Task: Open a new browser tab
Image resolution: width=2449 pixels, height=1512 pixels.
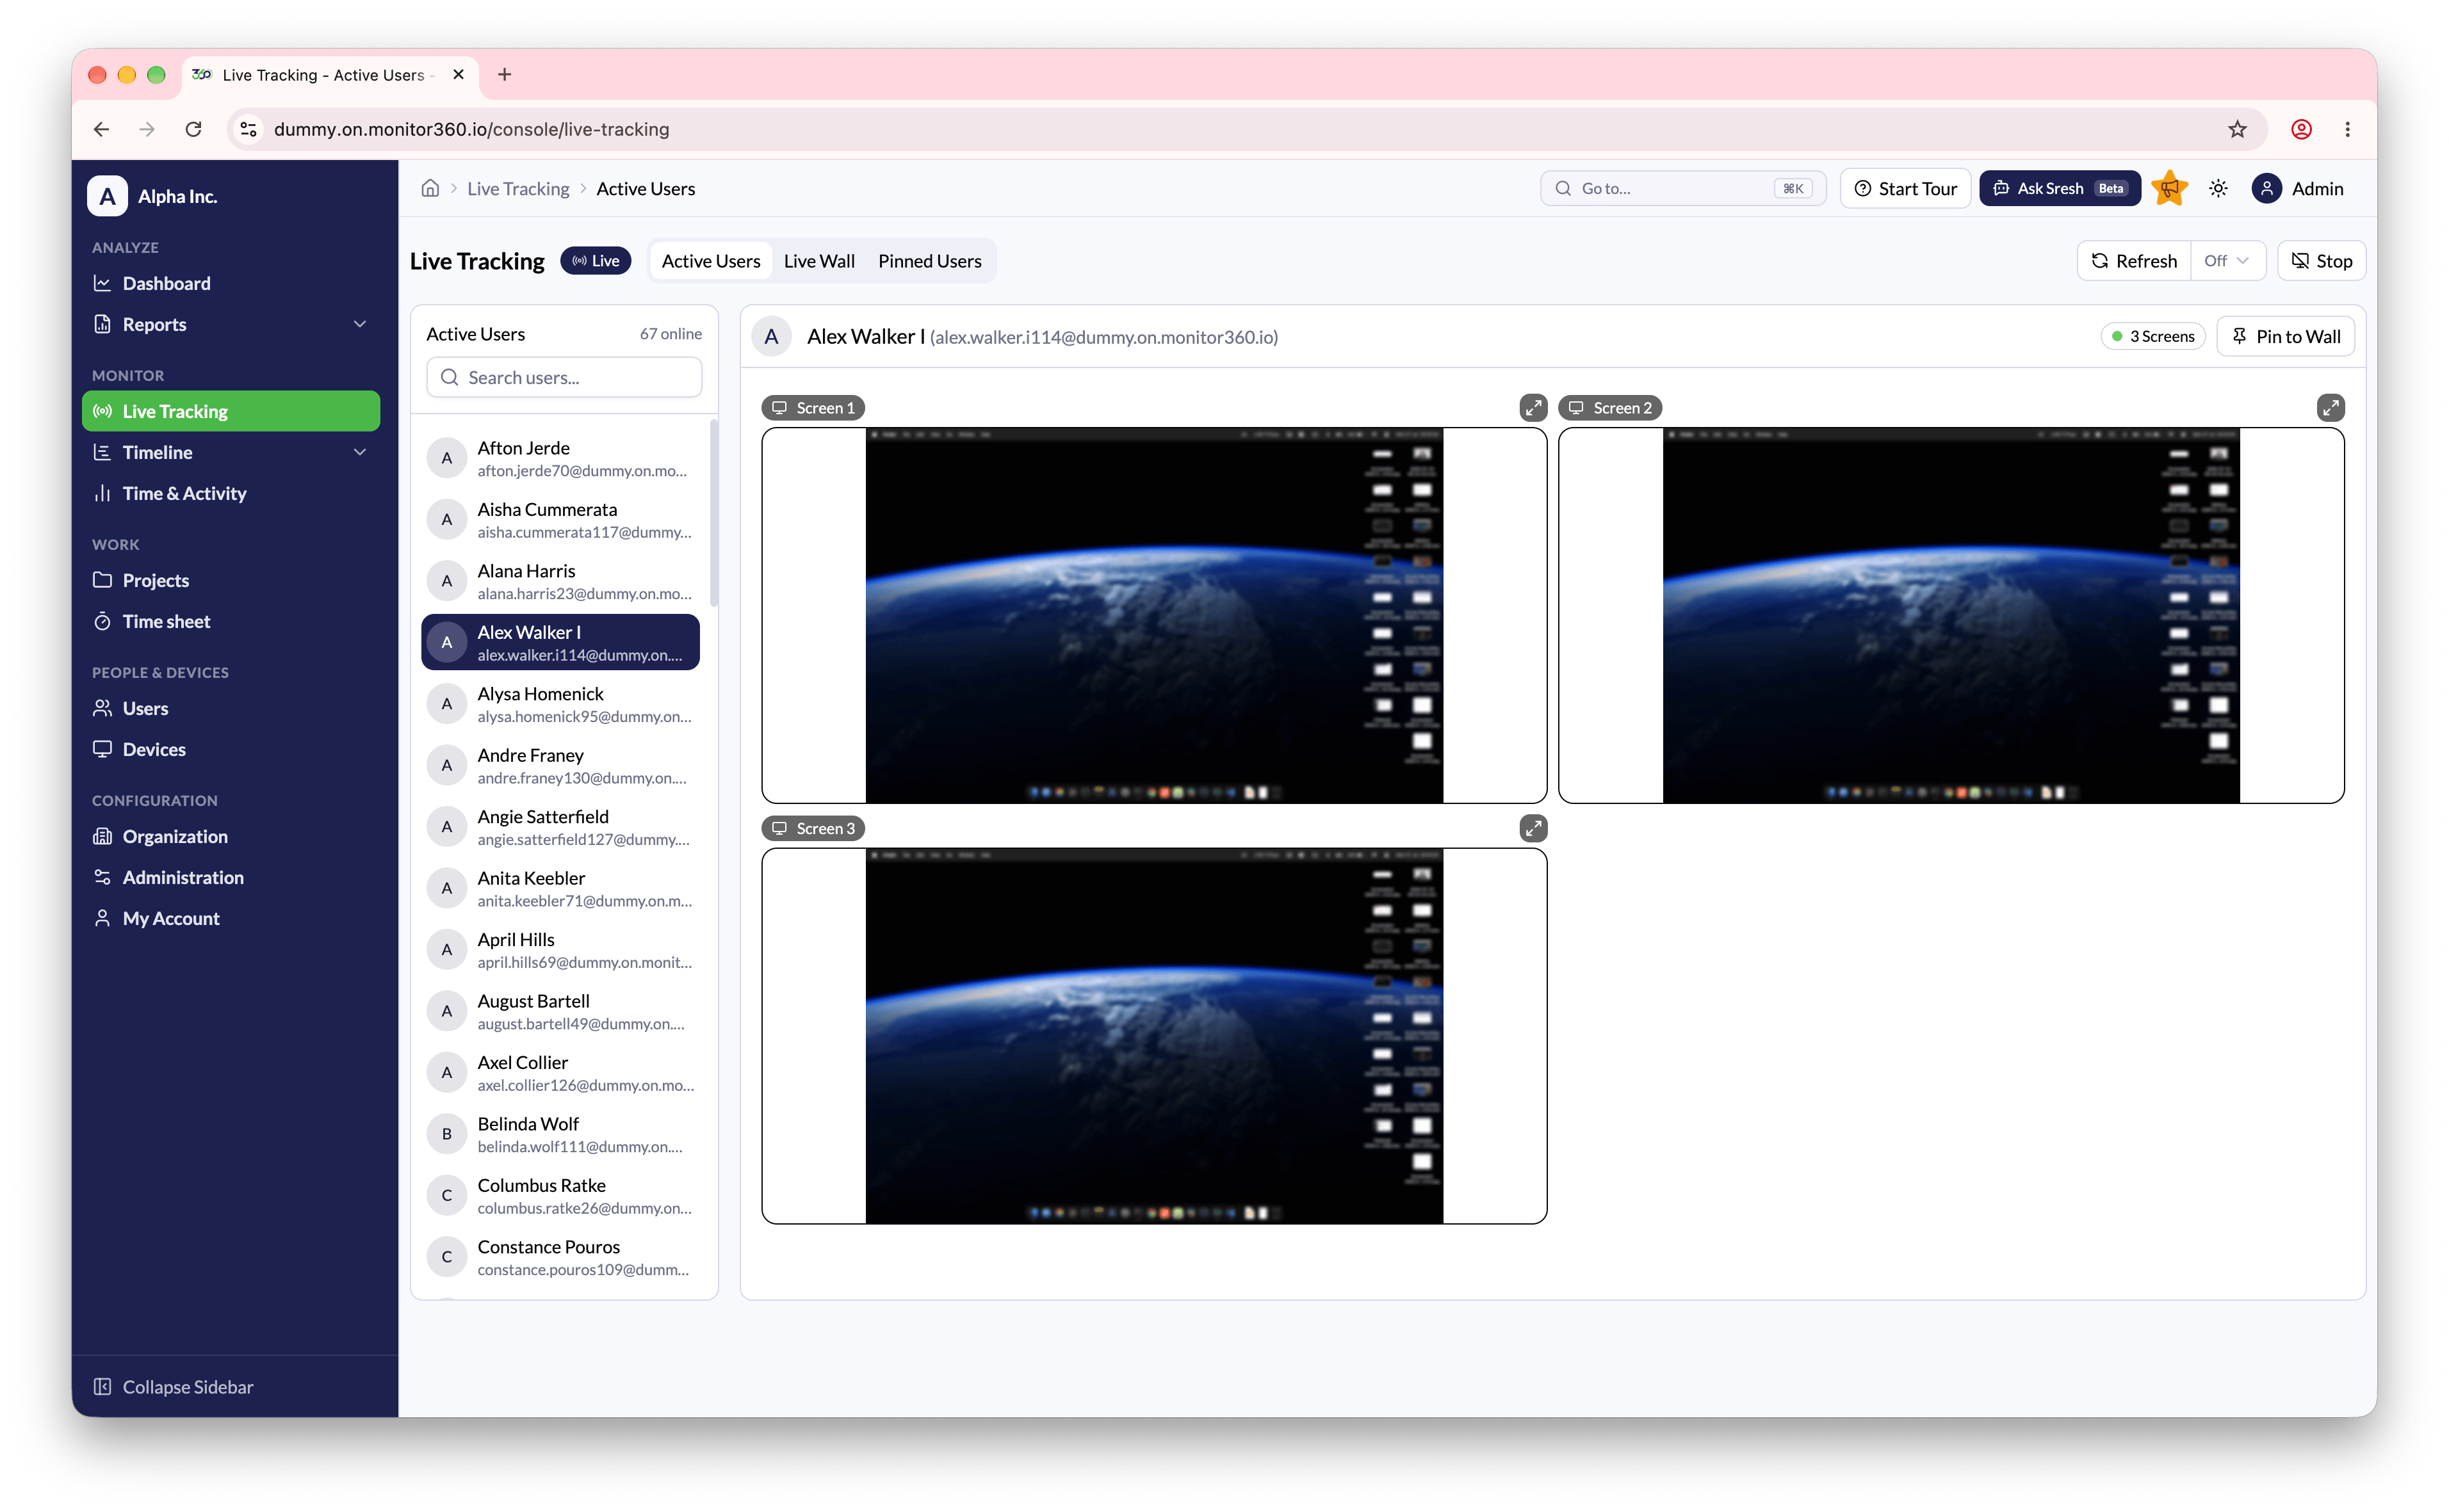Action: [x=504, y=75]
